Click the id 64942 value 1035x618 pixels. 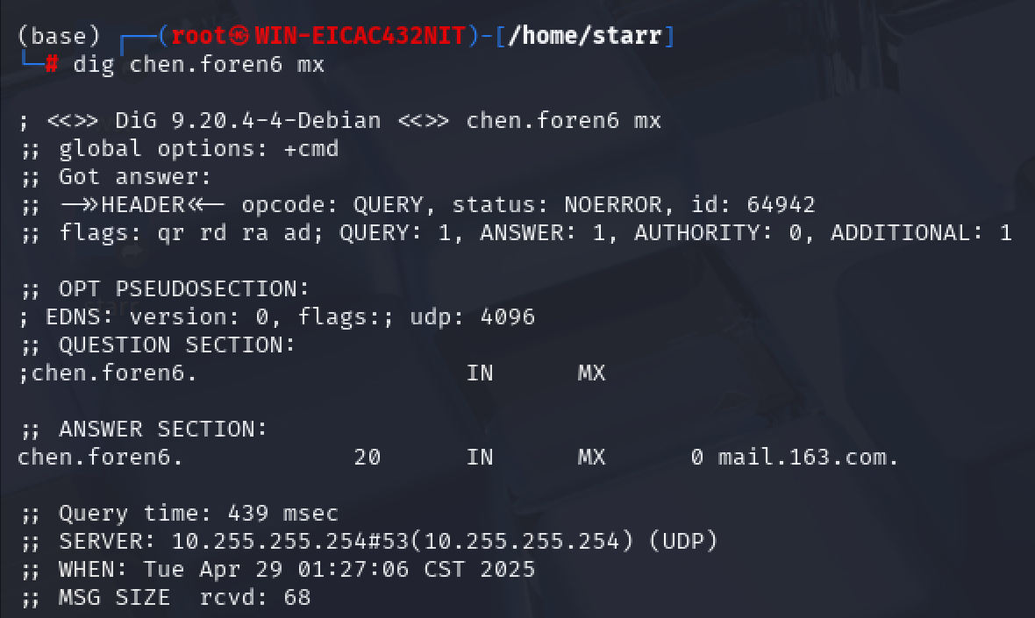(x=753, y=205)
